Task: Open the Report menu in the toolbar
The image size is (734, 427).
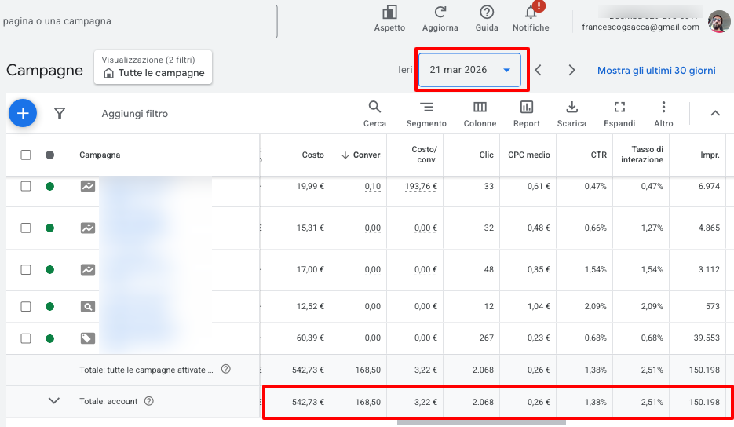Action: coord(527,108)
